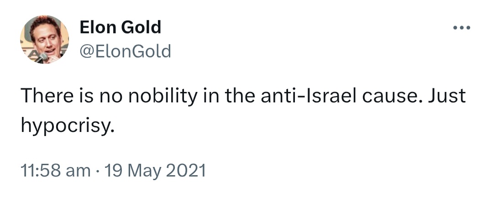The height and width of the screenshot is (202, 493).
Task: Click the 11:58 am timestamp
Action: 55,171
